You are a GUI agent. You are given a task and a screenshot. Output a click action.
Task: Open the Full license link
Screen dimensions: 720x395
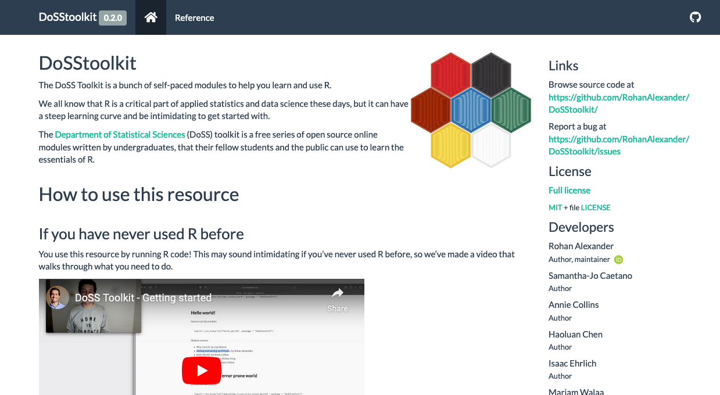coord(569,191)
